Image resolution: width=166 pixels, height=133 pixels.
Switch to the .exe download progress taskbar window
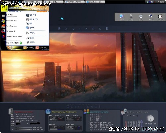95,2
